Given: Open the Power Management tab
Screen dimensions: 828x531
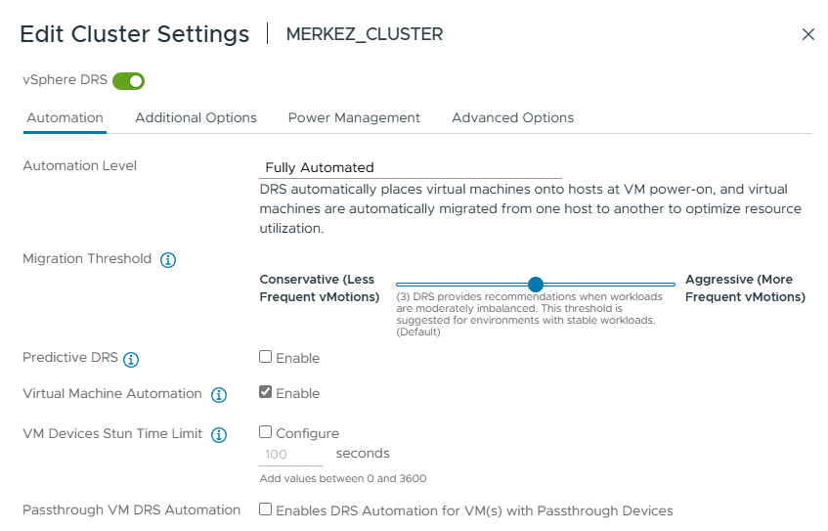Looking at the screenshot, I should point(354,117).
